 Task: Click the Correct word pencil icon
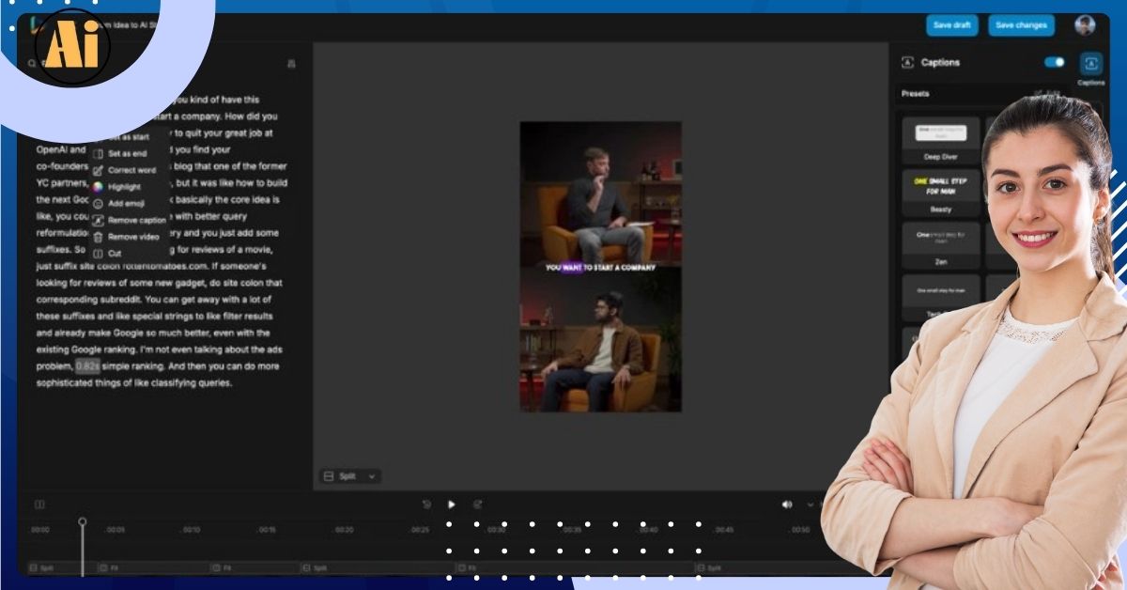pos(98,170)
